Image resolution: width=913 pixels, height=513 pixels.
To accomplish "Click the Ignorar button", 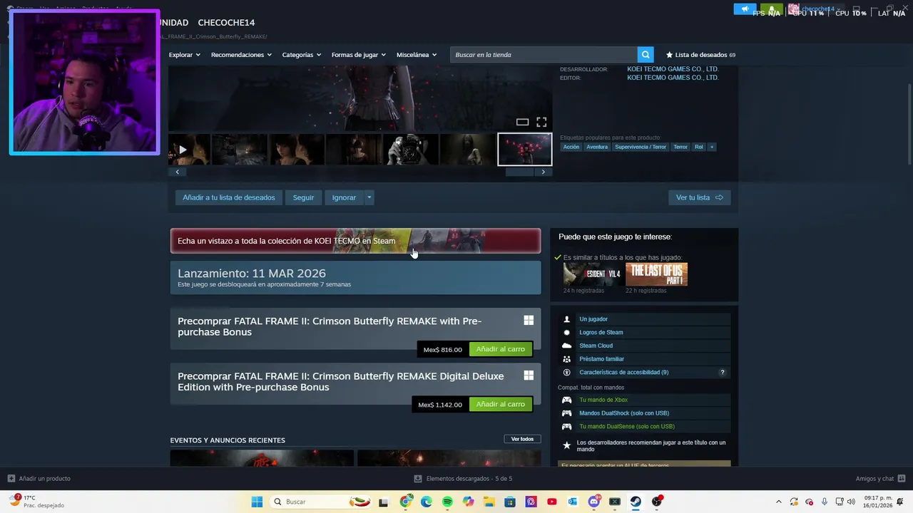I will click(x=344, y=197).
